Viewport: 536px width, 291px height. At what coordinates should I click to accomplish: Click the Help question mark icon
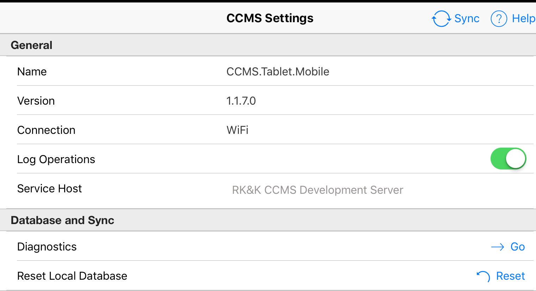tap(499, 18)
